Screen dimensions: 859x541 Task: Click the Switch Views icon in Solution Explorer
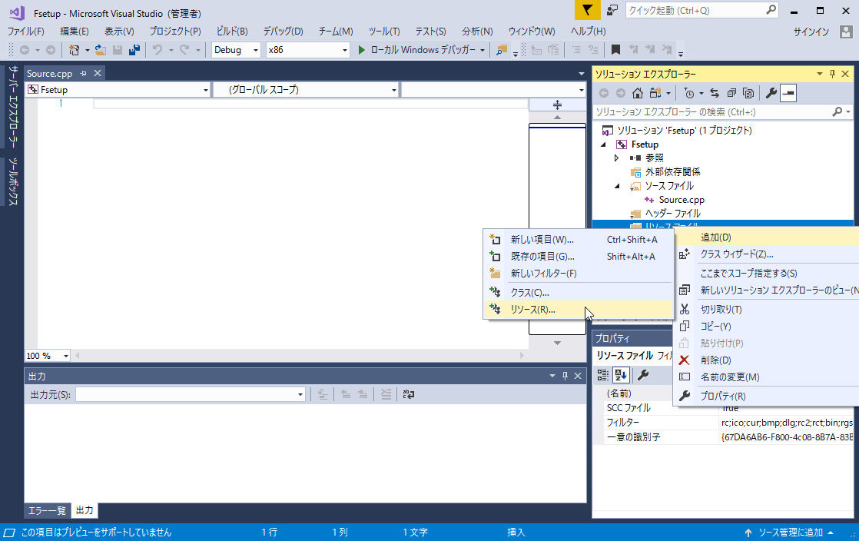pyautogui.click(x=655, y=93)
